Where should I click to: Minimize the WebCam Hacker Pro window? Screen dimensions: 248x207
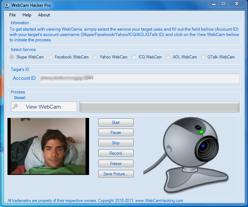coord(214,4)
